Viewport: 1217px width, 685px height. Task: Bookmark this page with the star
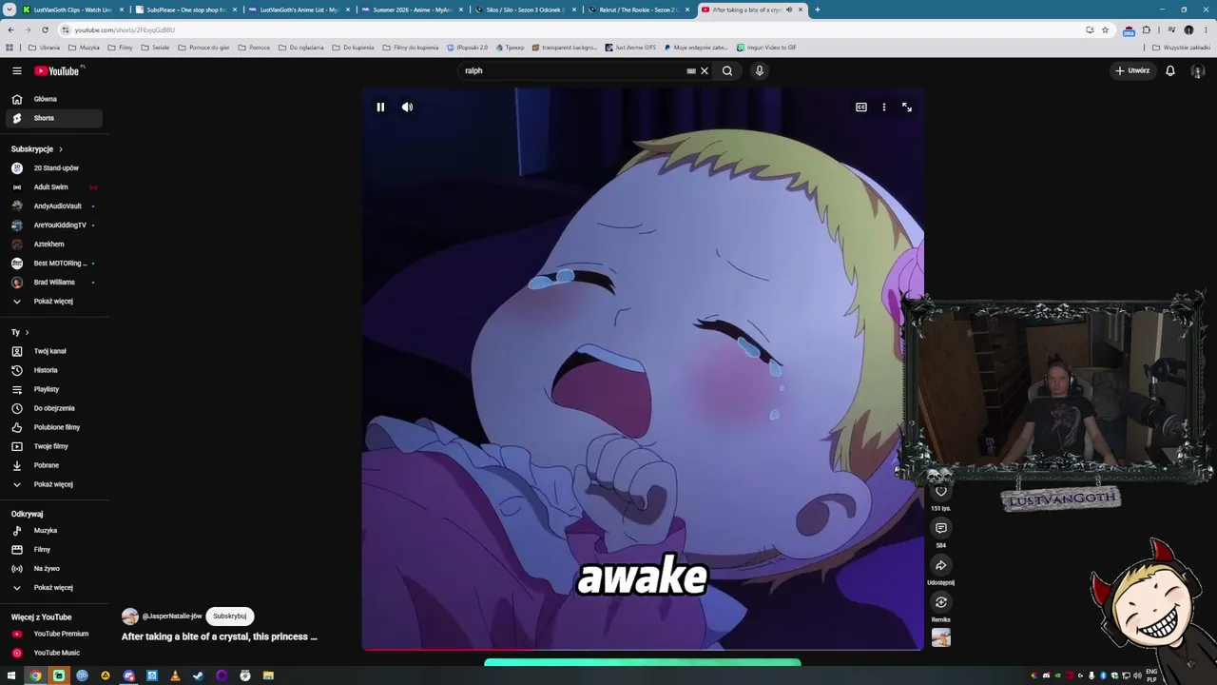(1105, 29)
